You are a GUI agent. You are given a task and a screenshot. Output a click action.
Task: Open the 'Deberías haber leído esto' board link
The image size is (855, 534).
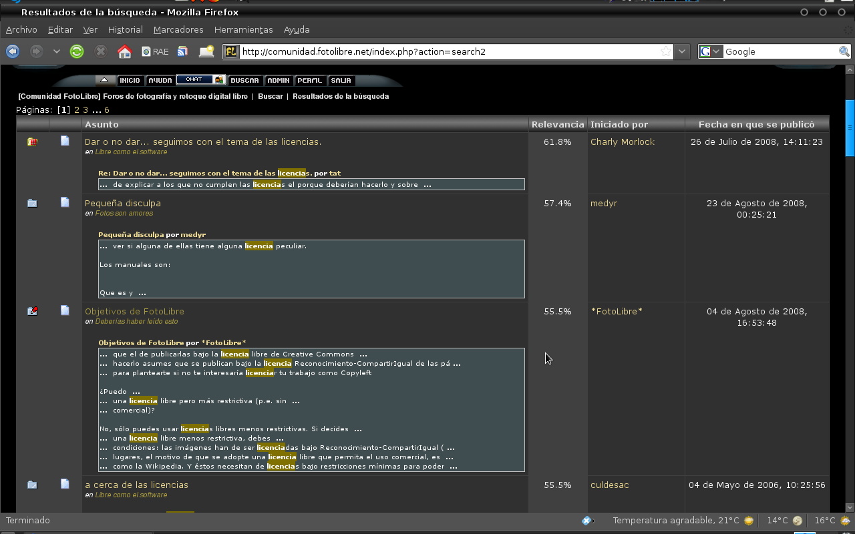[136, 322]
